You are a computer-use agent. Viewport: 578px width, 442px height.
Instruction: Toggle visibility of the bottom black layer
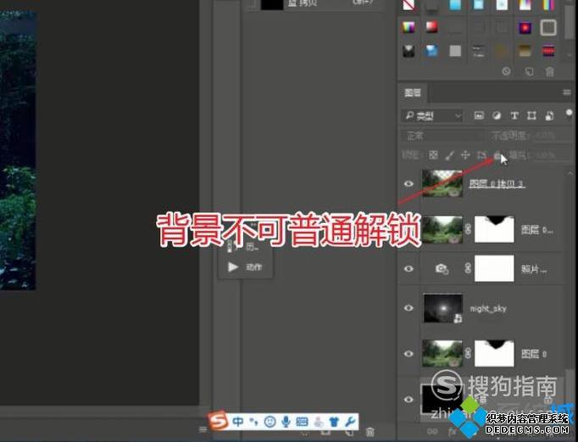coord(408,399)
